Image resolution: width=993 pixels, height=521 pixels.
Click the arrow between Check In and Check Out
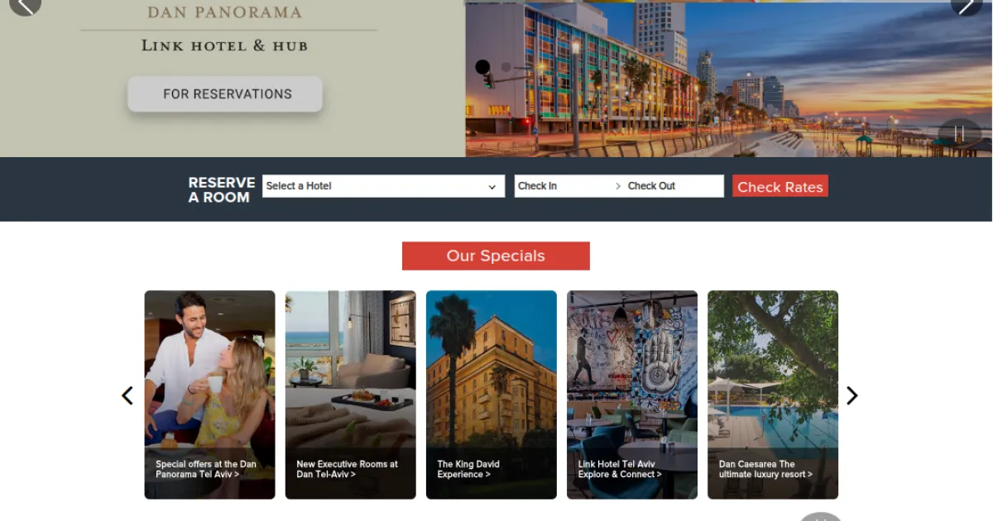tap(618, 186)
